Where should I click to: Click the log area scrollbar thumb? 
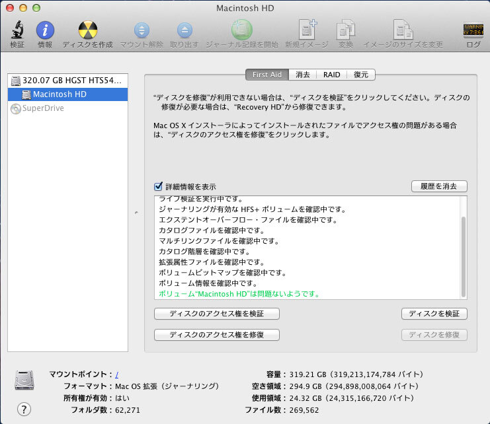pos(463,256)
